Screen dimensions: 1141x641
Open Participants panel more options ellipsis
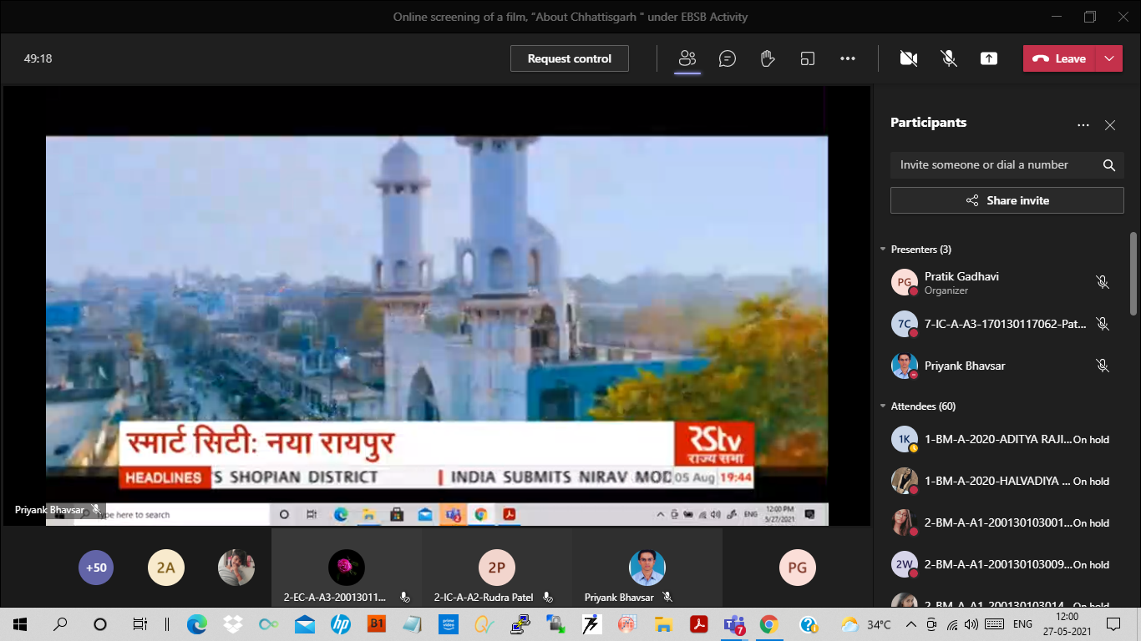point(1083,125)
